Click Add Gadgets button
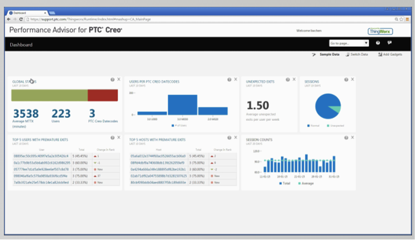 (390, 54)
